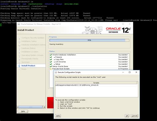The image size is (157, 121).
Task: Click welcome.html filename in terminal listing
Action: click(x=72, y=4)
